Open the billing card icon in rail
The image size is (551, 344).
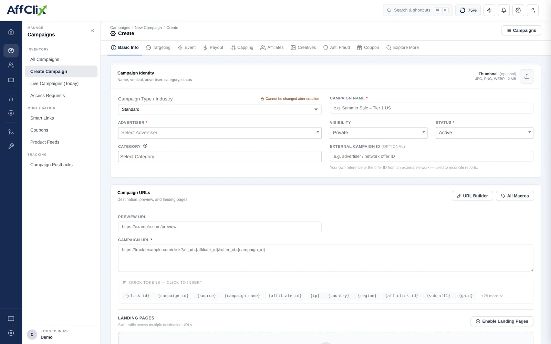pyautogui.click(x=11, y=319)
